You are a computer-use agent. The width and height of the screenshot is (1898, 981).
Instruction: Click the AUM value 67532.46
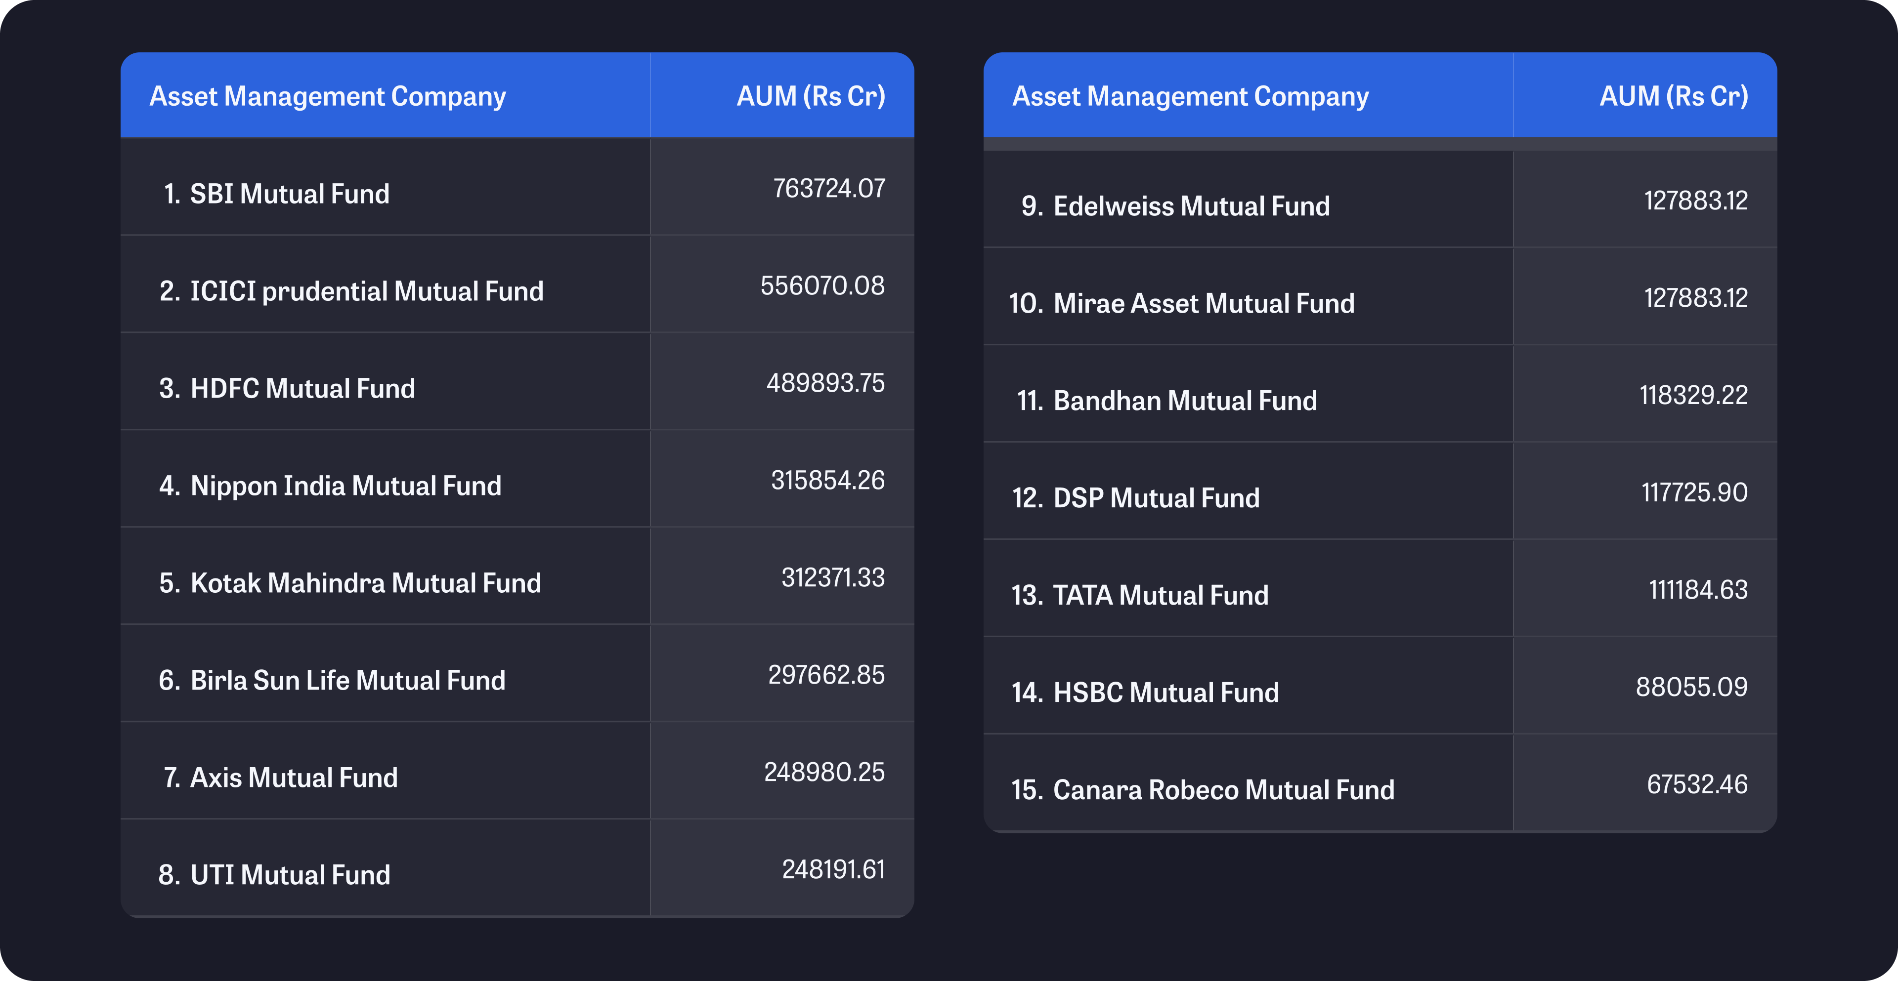point(1696,783)
